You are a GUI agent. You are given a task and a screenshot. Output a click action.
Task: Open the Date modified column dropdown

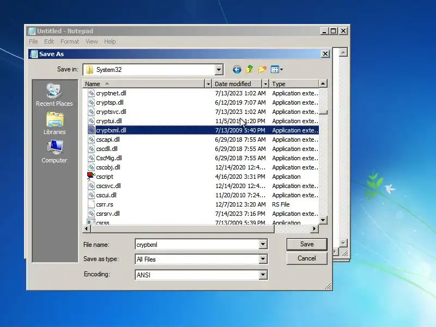[x=265, y=84]
